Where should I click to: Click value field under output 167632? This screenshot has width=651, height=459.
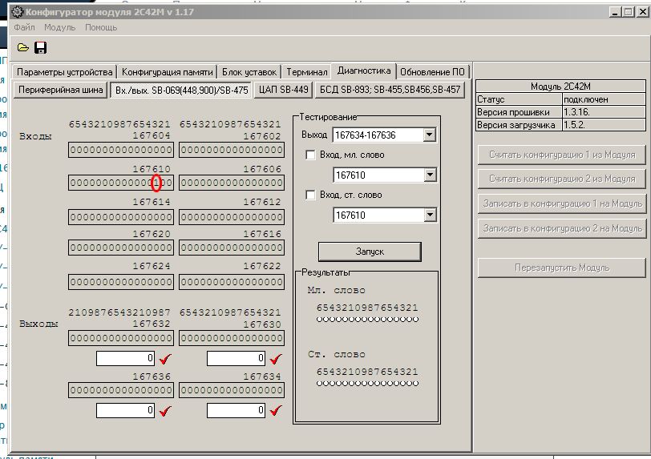[x=125, y=359]
